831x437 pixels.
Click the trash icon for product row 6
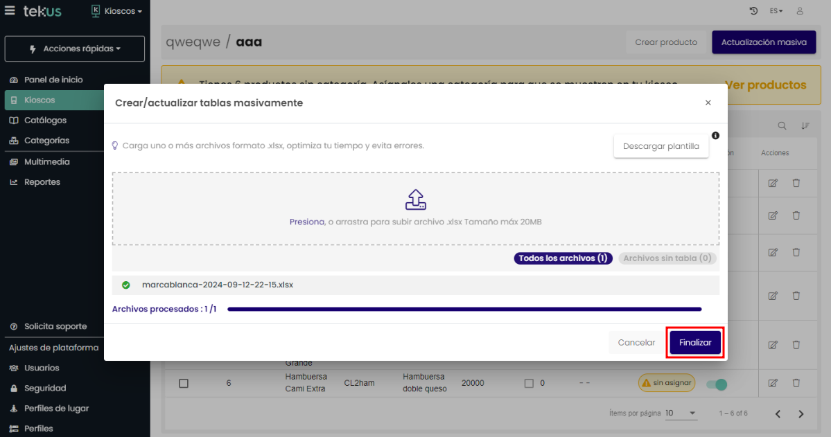click(x=796, y=383)
